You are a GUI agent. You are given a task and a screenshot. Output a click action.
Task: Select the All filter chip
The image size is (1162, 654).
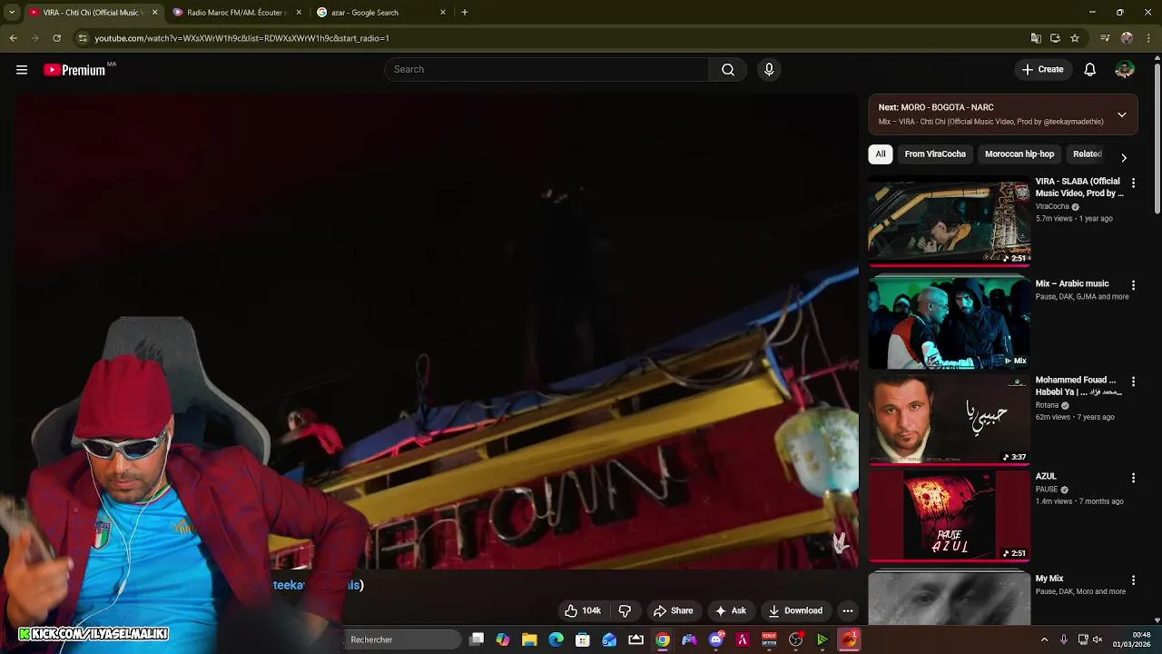881,154
